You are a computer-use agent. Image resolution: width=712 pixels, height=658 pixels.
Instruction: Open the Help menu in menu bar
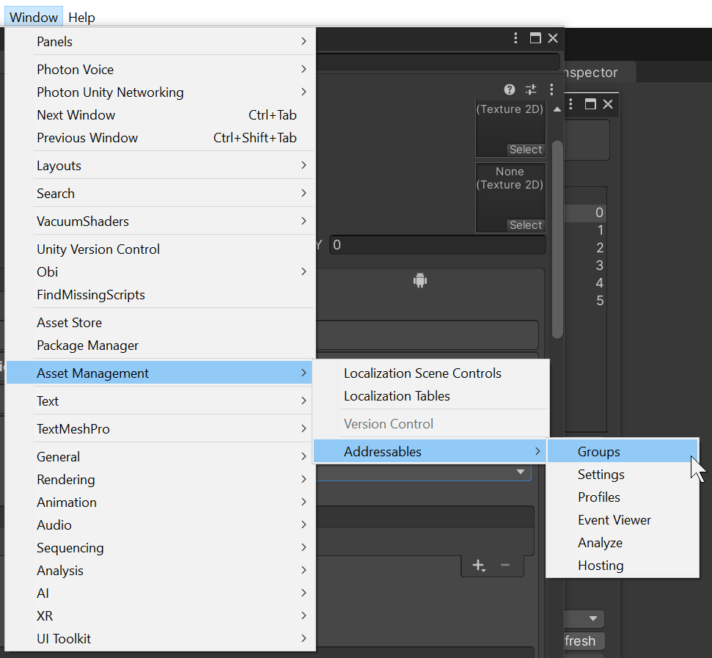81,17
